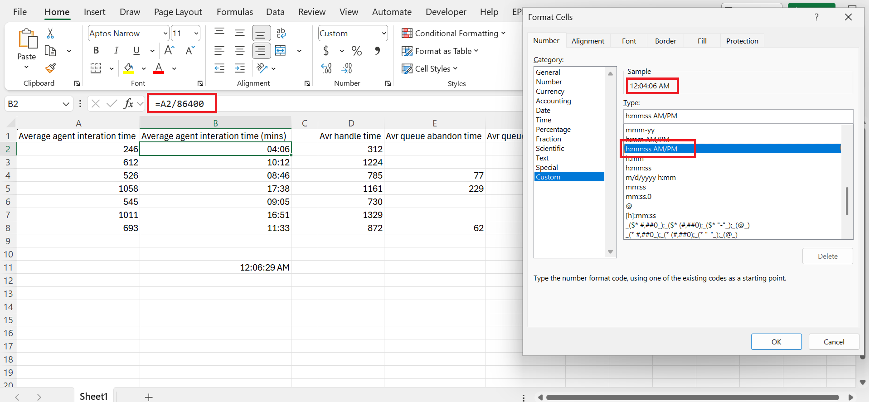Click the Insert Function fx icon

[128, 104]
